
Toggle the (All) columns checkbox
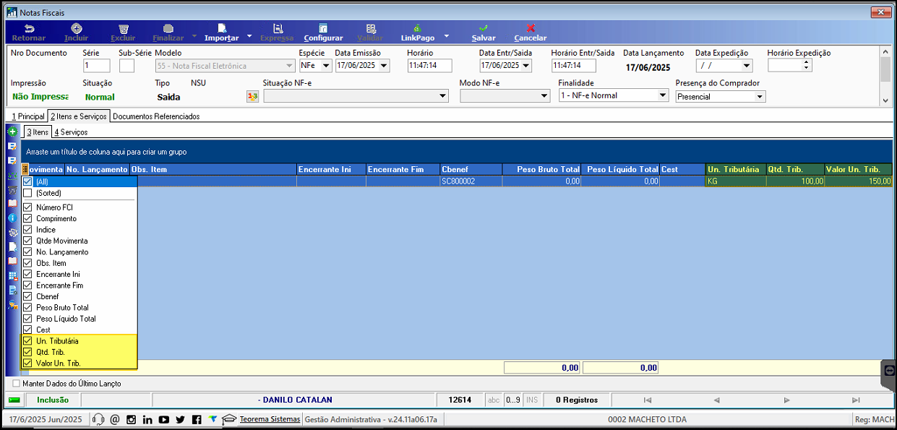(27, 182)
